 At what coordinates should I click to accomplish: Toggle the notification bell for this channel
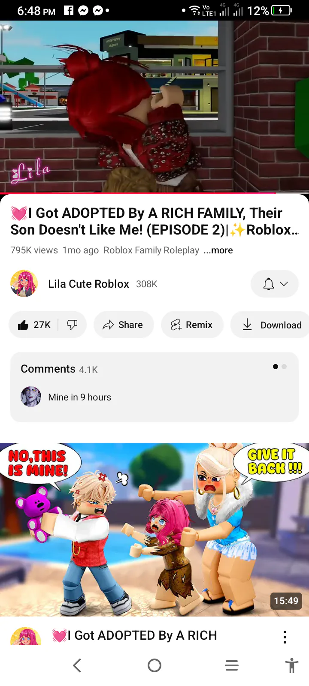tap(269, 284)
